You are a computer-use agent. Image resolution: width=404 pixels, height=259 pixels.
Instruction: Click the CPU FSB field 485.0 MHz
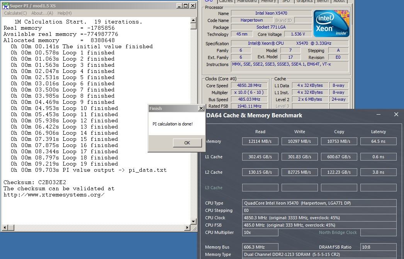point(319,225)
